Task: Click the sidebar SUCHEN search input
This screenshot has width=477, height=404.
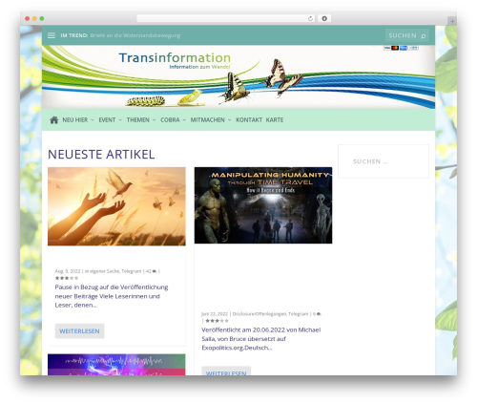Action: coord(384,161)
